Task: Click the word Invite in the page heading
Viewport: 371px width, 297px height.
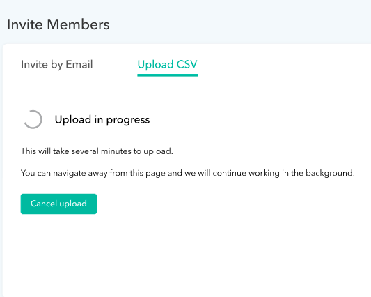Action: tap(25, 24)
